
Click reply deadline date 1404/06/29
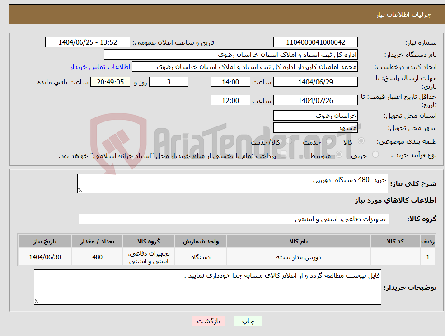tap(315, 82)
